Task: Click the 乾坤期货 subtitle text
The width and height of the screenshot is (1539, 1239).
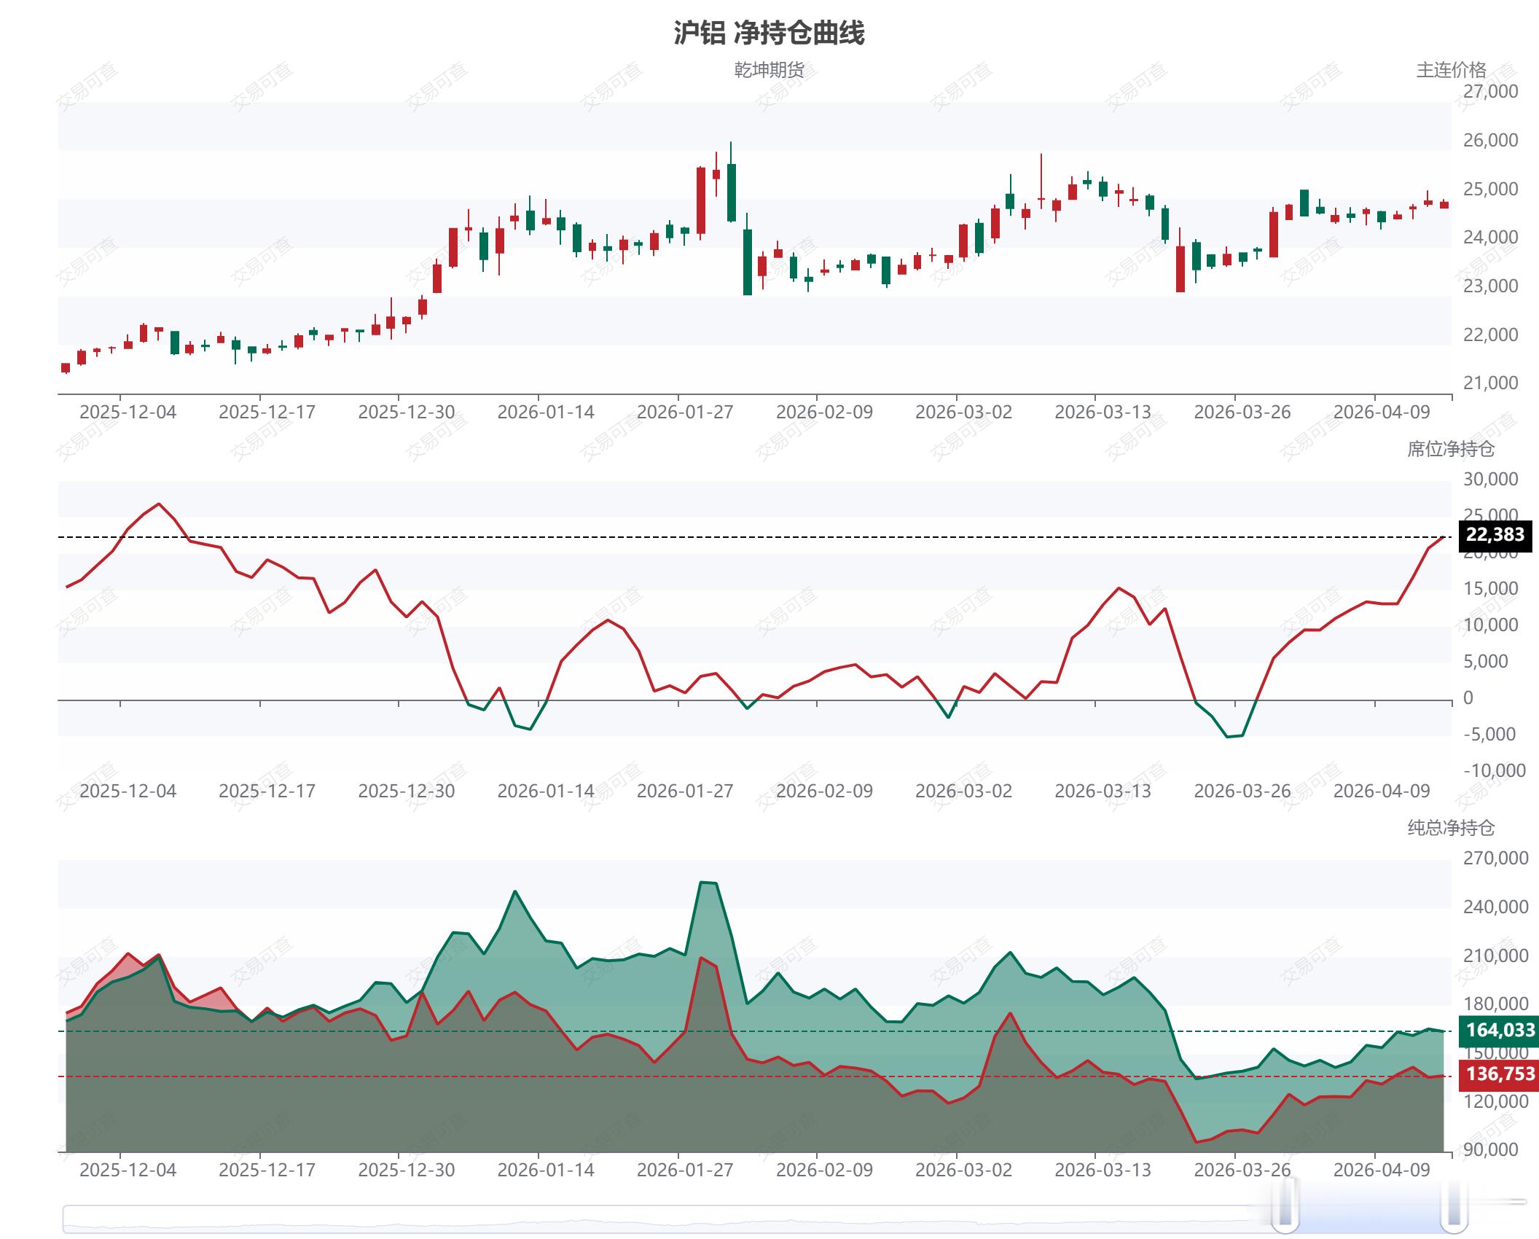Action: pos(769,70)
